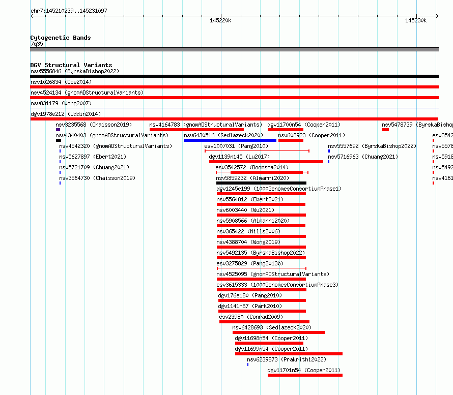Click the Cytogenetic Bands track title
Viewport: 453px width, 395px height.
(x=61, y=38)
